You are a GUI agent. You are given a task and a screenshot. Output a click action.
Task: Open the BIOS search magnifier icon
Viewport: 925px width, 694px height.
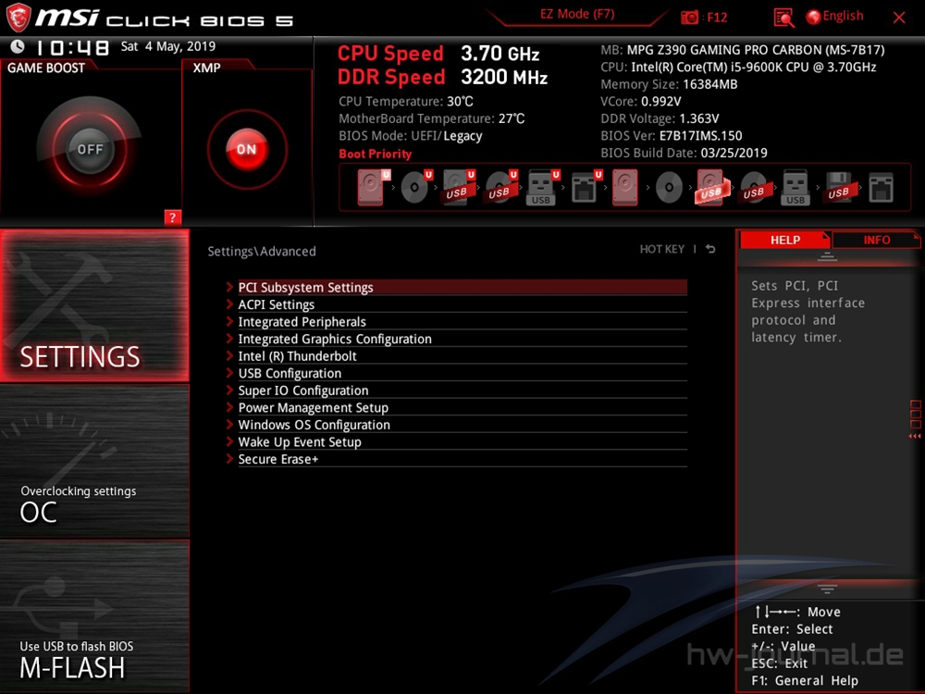(x=783, y=18)
